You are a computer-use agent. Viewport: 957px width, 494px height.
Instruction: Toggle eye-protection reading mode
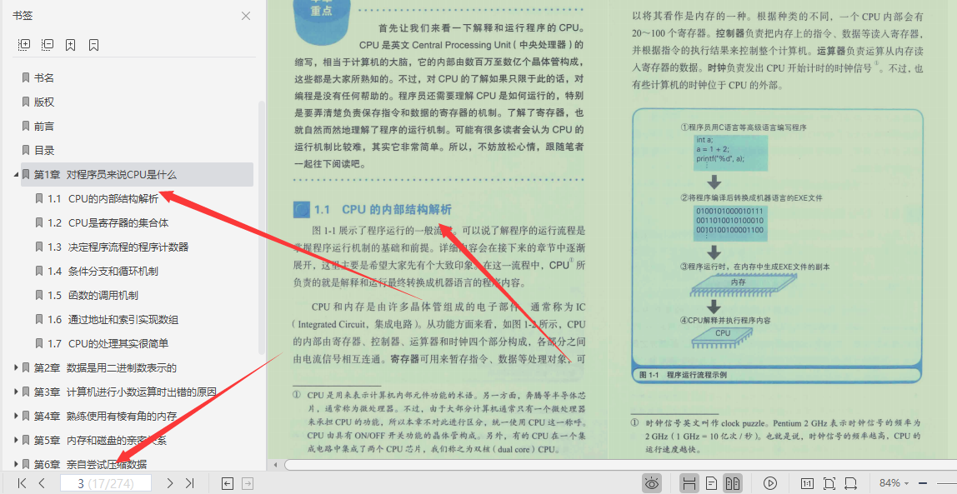click(x=652, y=482)
